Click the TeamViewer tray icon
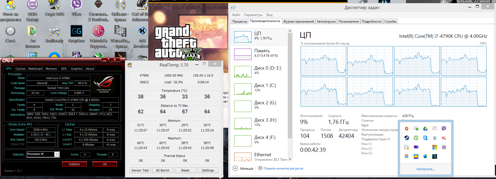Viewport: 496px width, 179px height. point(425,138)
